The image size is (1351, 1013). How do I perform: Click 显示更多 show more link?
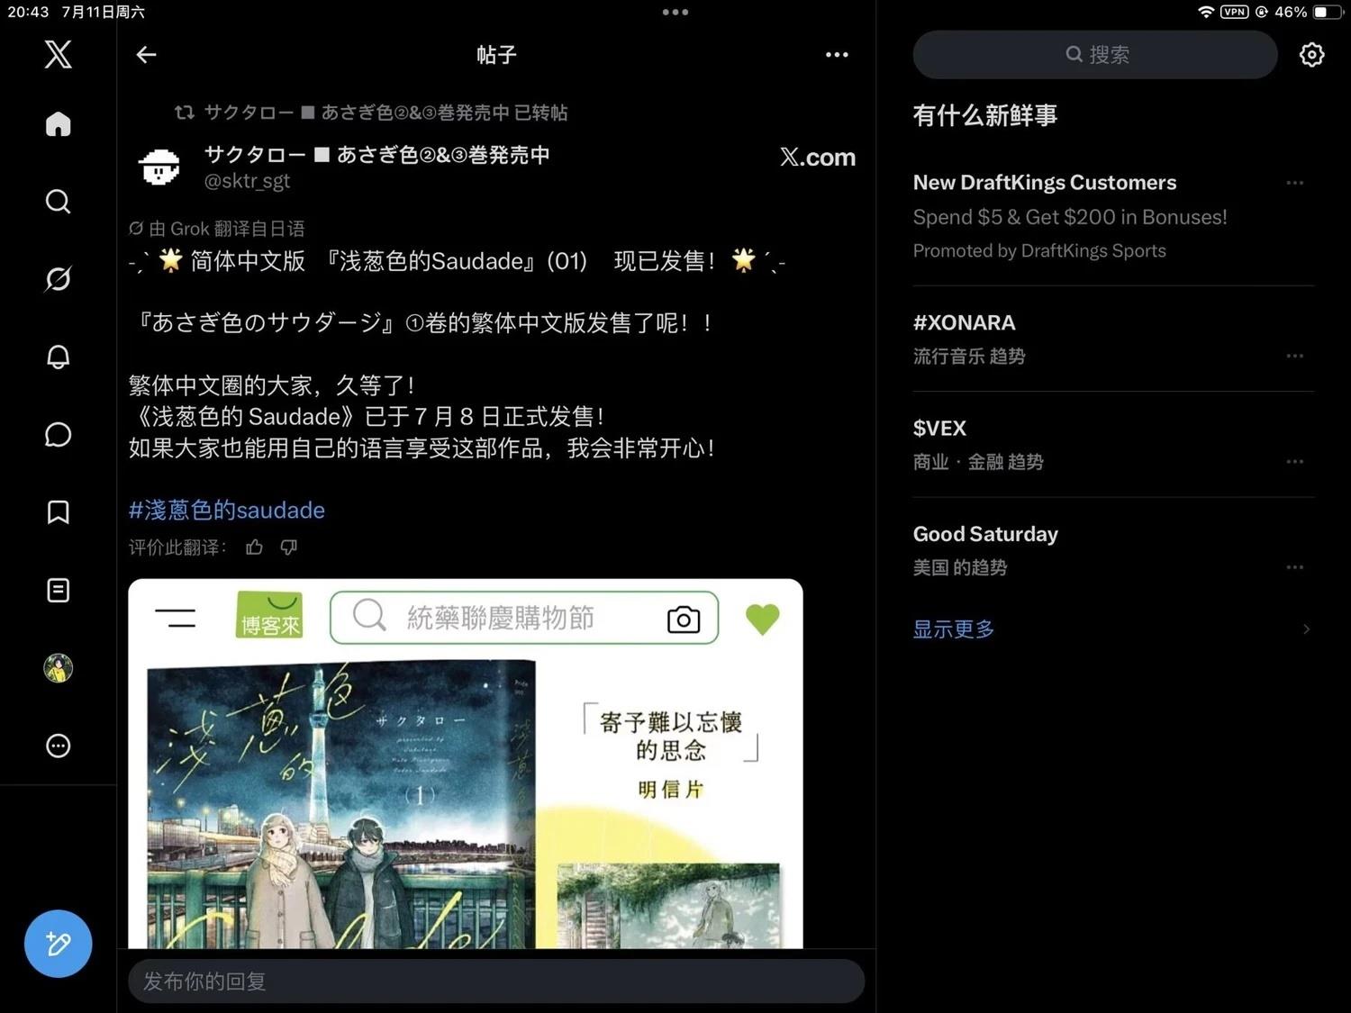click(954, 629)
